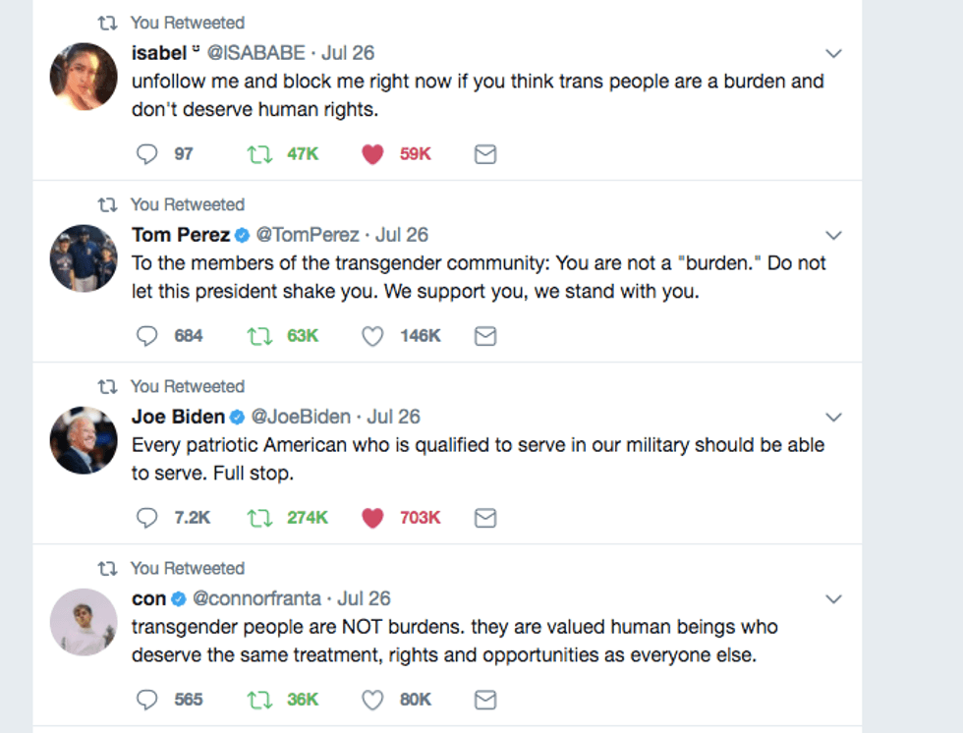Open the Jul 26 timestamp on con's tweet

pyautogui.click(x=364, y=598)
